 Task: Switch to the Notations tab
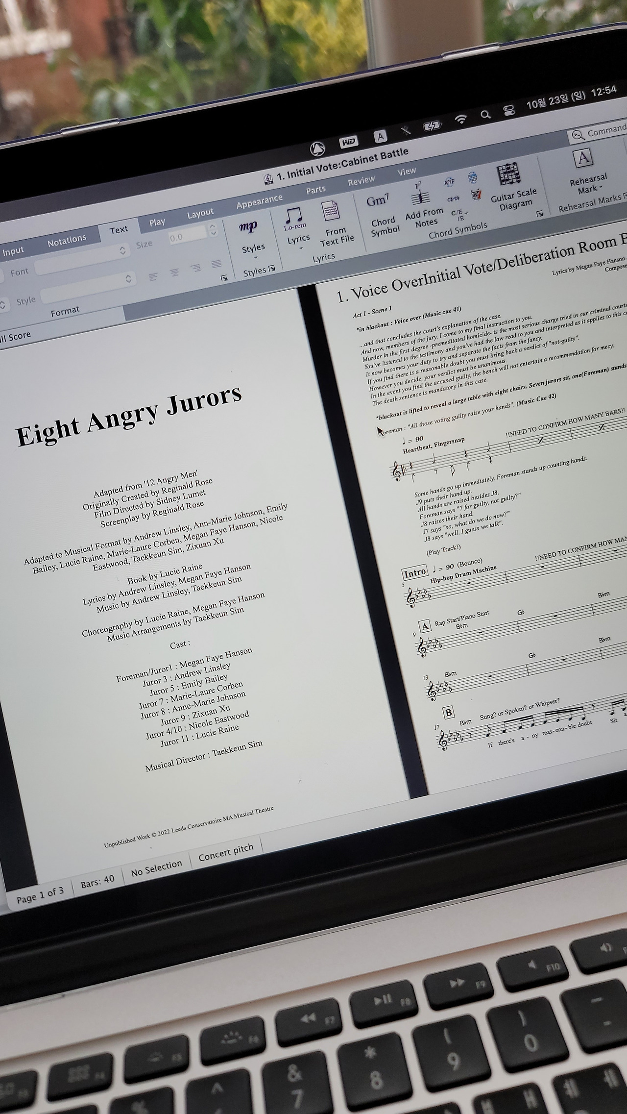[x=67, y=240]
